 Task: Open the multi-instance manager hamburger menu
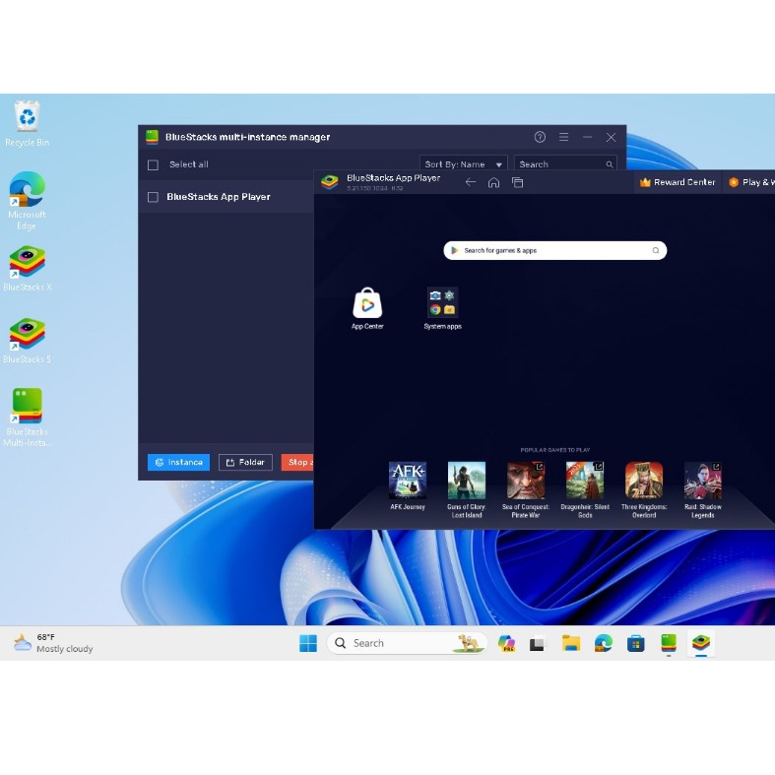563,137
